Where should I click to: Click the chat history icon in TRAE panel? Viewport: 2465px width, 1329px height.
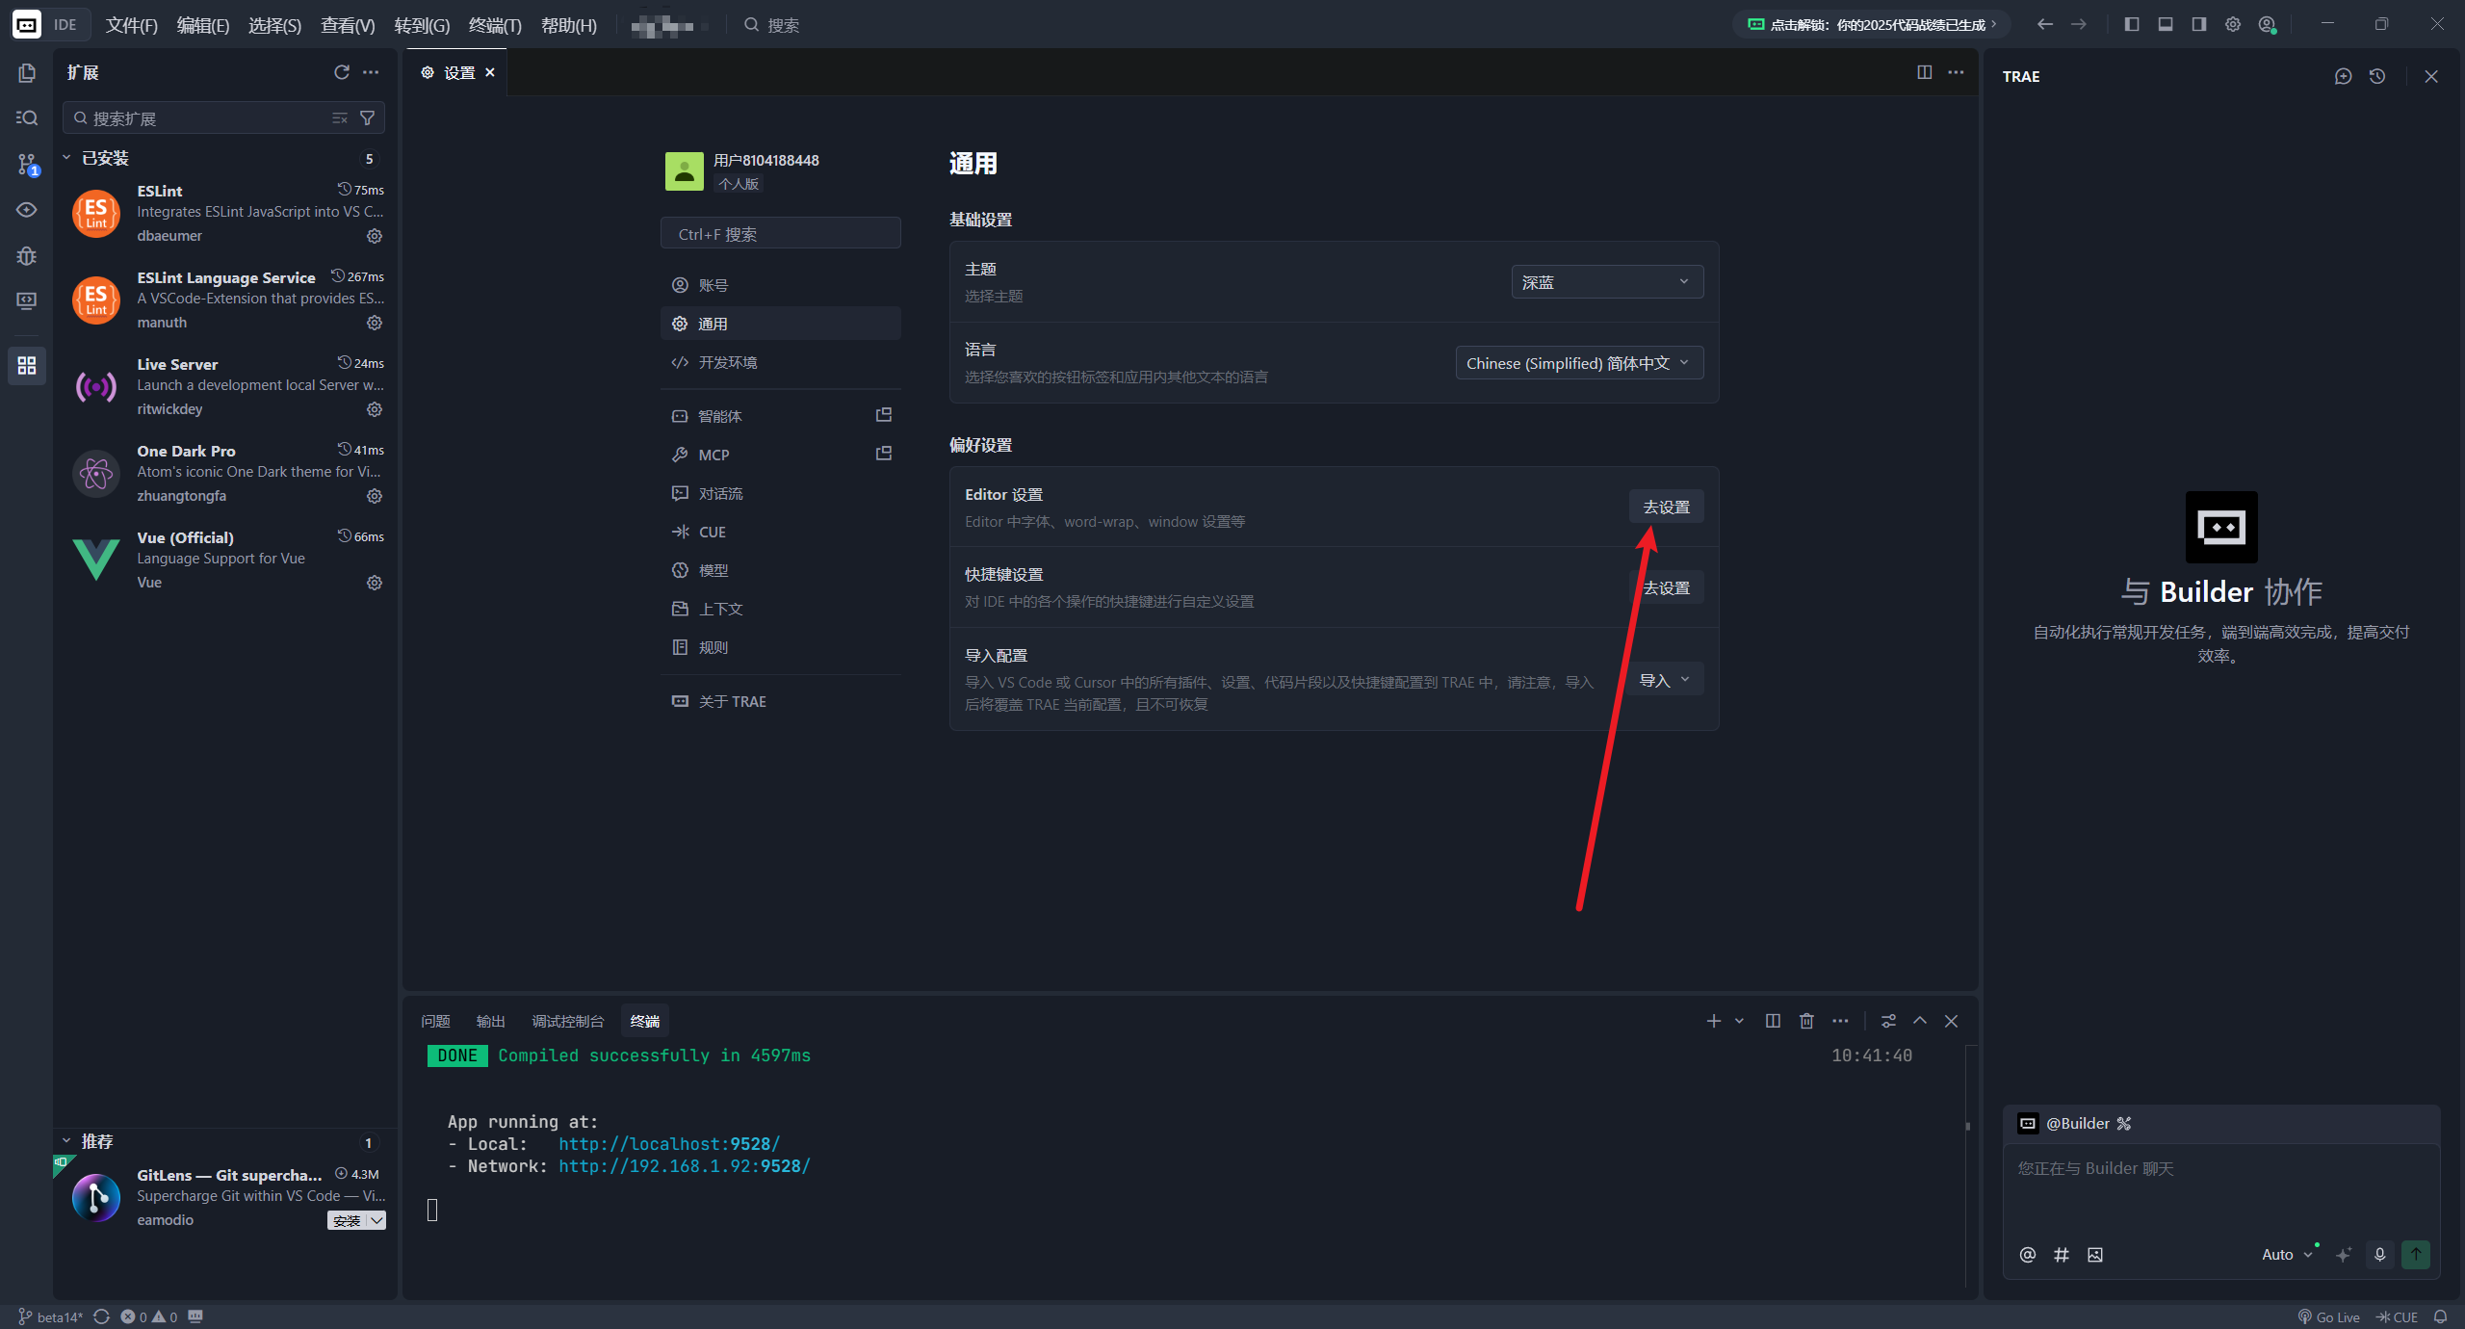coord(2377,76)
